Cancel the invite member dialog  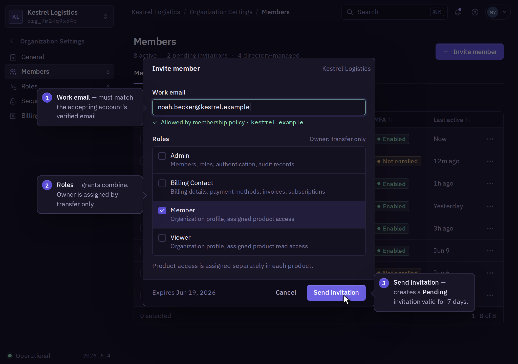click(286, 292)
